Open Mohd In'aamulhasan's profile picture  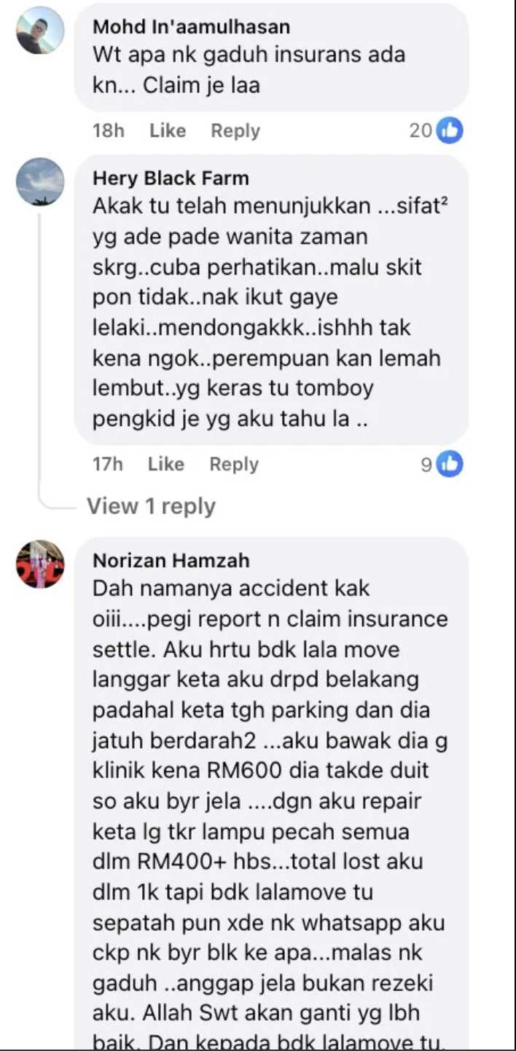click(x=40, y=31)
